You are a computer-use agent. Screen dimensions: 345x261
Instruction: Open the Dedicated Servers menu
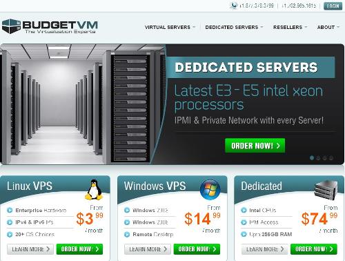(x=232, y=27)
